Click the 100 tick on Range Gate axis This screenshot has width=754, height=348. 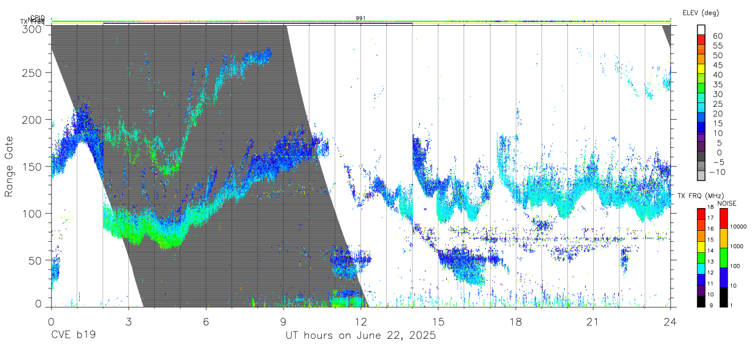pyautogui.click(x=33, y=213)
